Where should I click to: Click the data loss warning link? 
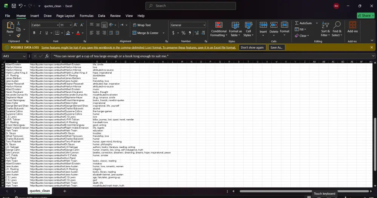click(138, 48)
